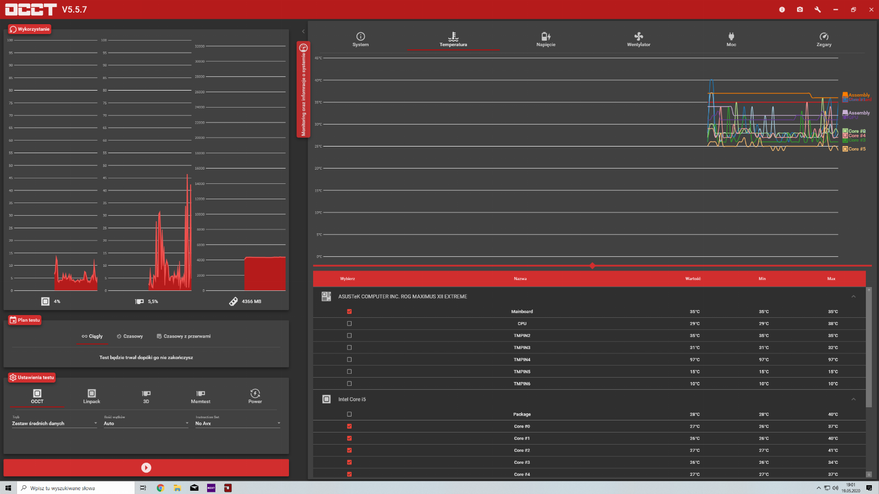Screen dimensions: 879x494
Task: Click the CPU icon beside Intel Core i5
Action: coord(326,399)
